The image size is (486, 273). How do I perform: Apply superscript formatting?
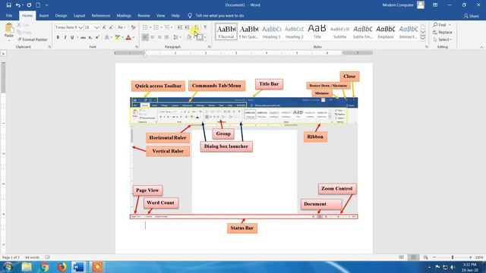[x=97, y=37]
